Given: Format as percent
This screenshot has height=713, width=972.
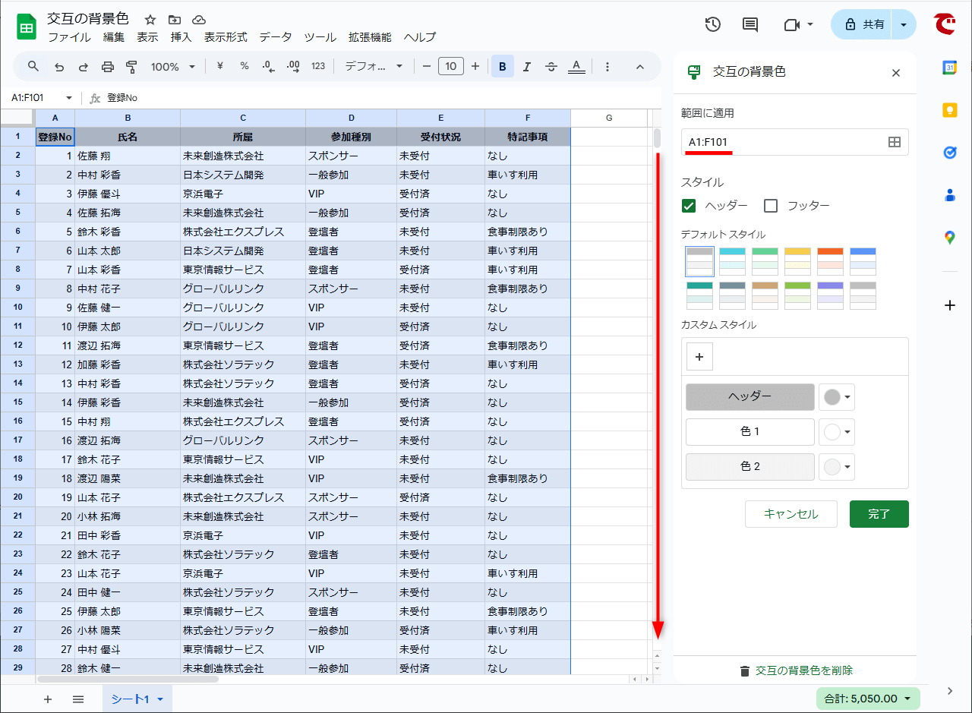Looking at the screenshot, I should pyautogui.click(x=245, y=67).
